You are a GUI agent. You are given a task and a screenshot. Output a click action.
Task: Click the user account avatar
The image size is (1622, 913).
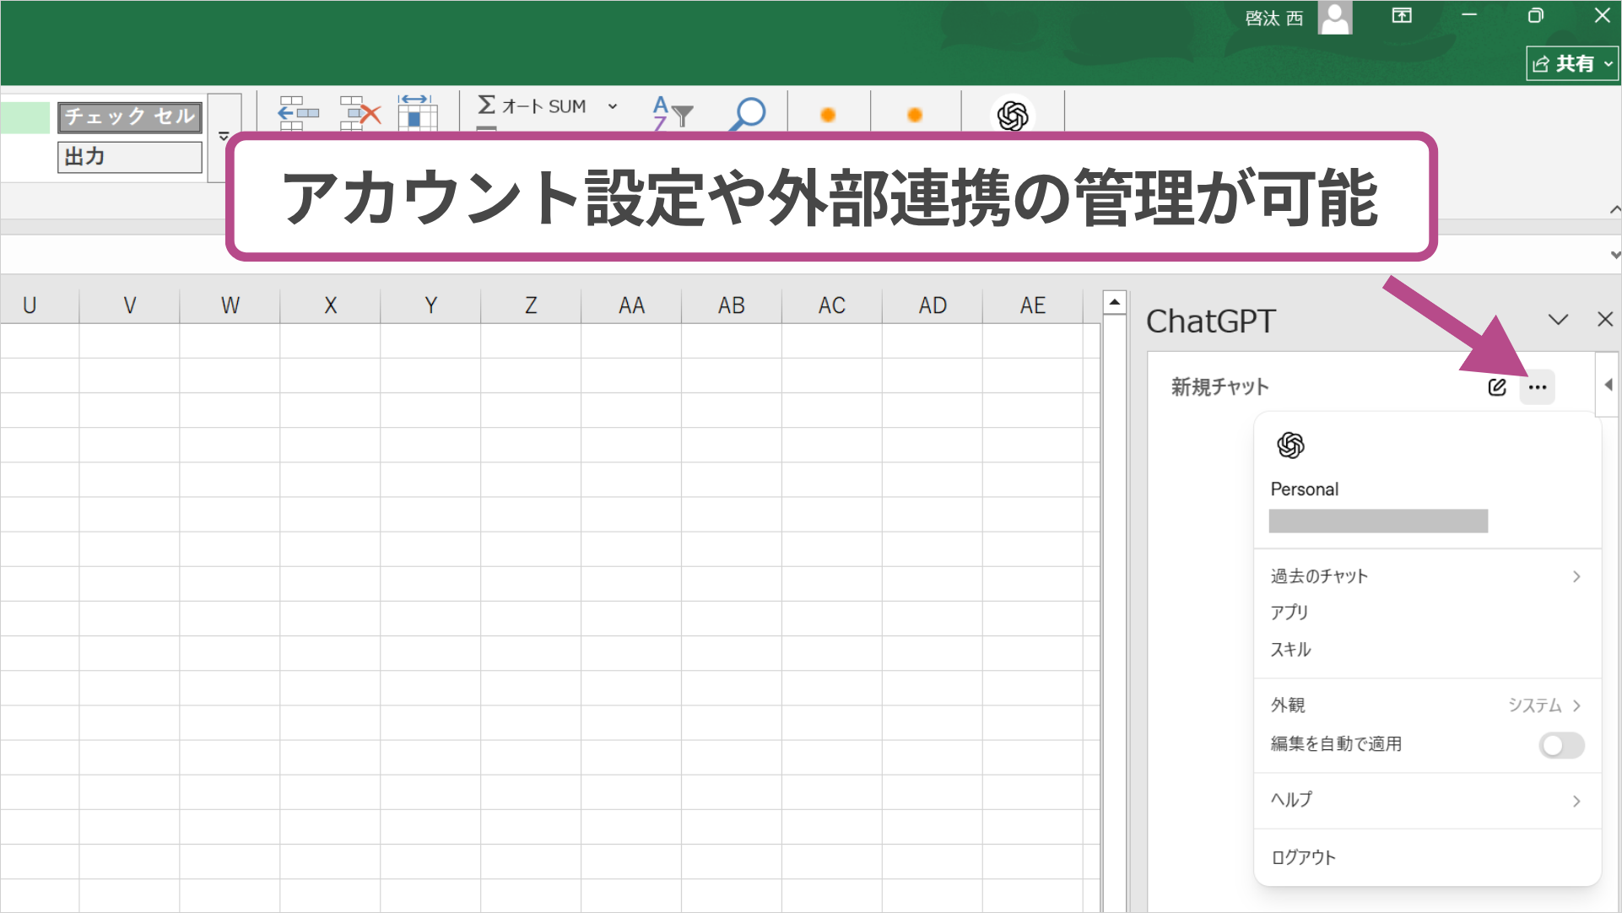1335,18
